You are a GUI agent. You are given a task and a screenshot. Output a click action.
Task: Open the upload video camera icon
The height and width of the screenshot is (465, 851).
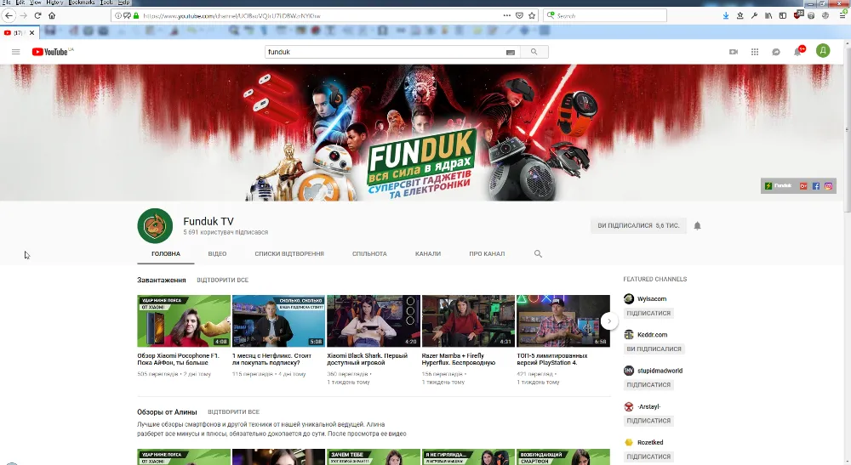(734, 52)
